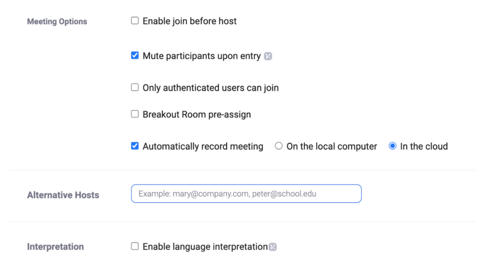
Task: Click the "Automatically record meeting" label text
Action: tap(203, 146)
